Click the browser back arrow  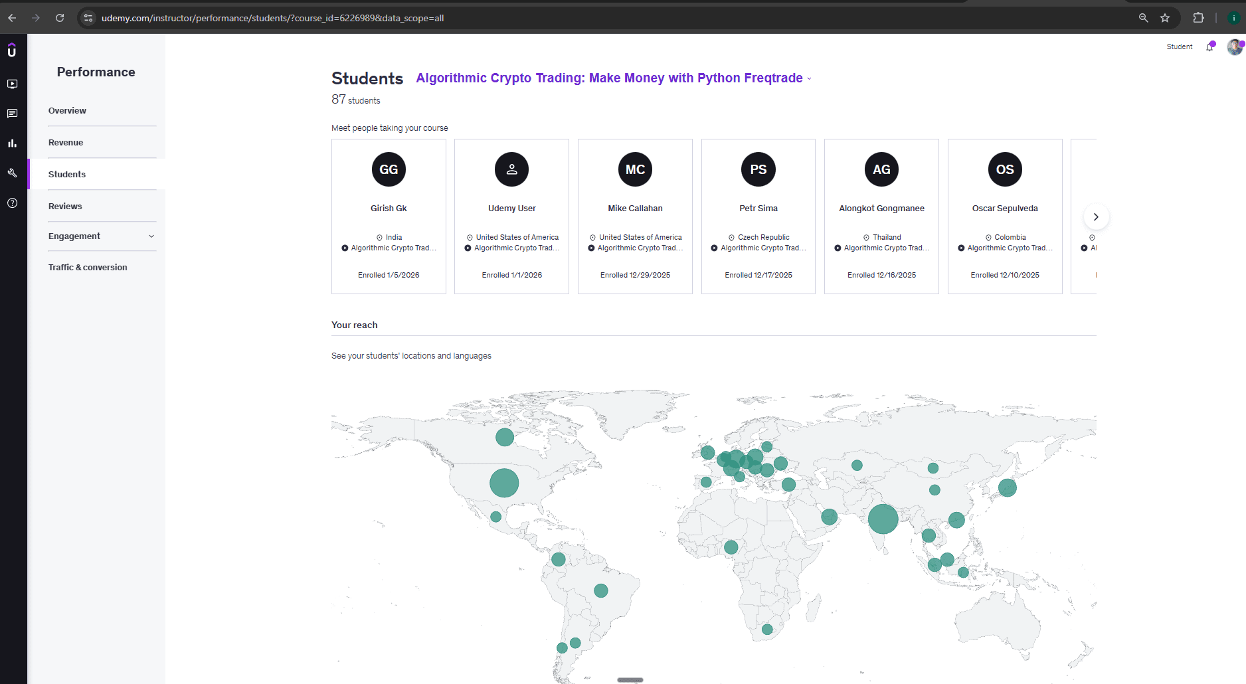tap(12, 18)
